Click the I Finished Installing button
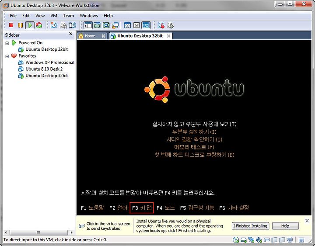315x246 pixels. click(250, 226)
